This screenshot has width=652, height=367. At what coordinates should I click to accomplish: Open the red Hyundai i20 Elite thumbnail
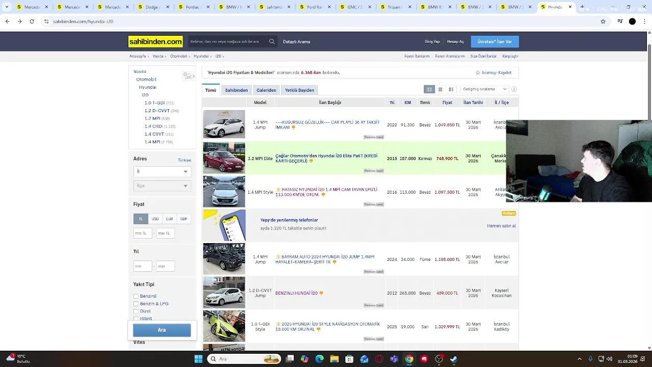tap(224, 158)
